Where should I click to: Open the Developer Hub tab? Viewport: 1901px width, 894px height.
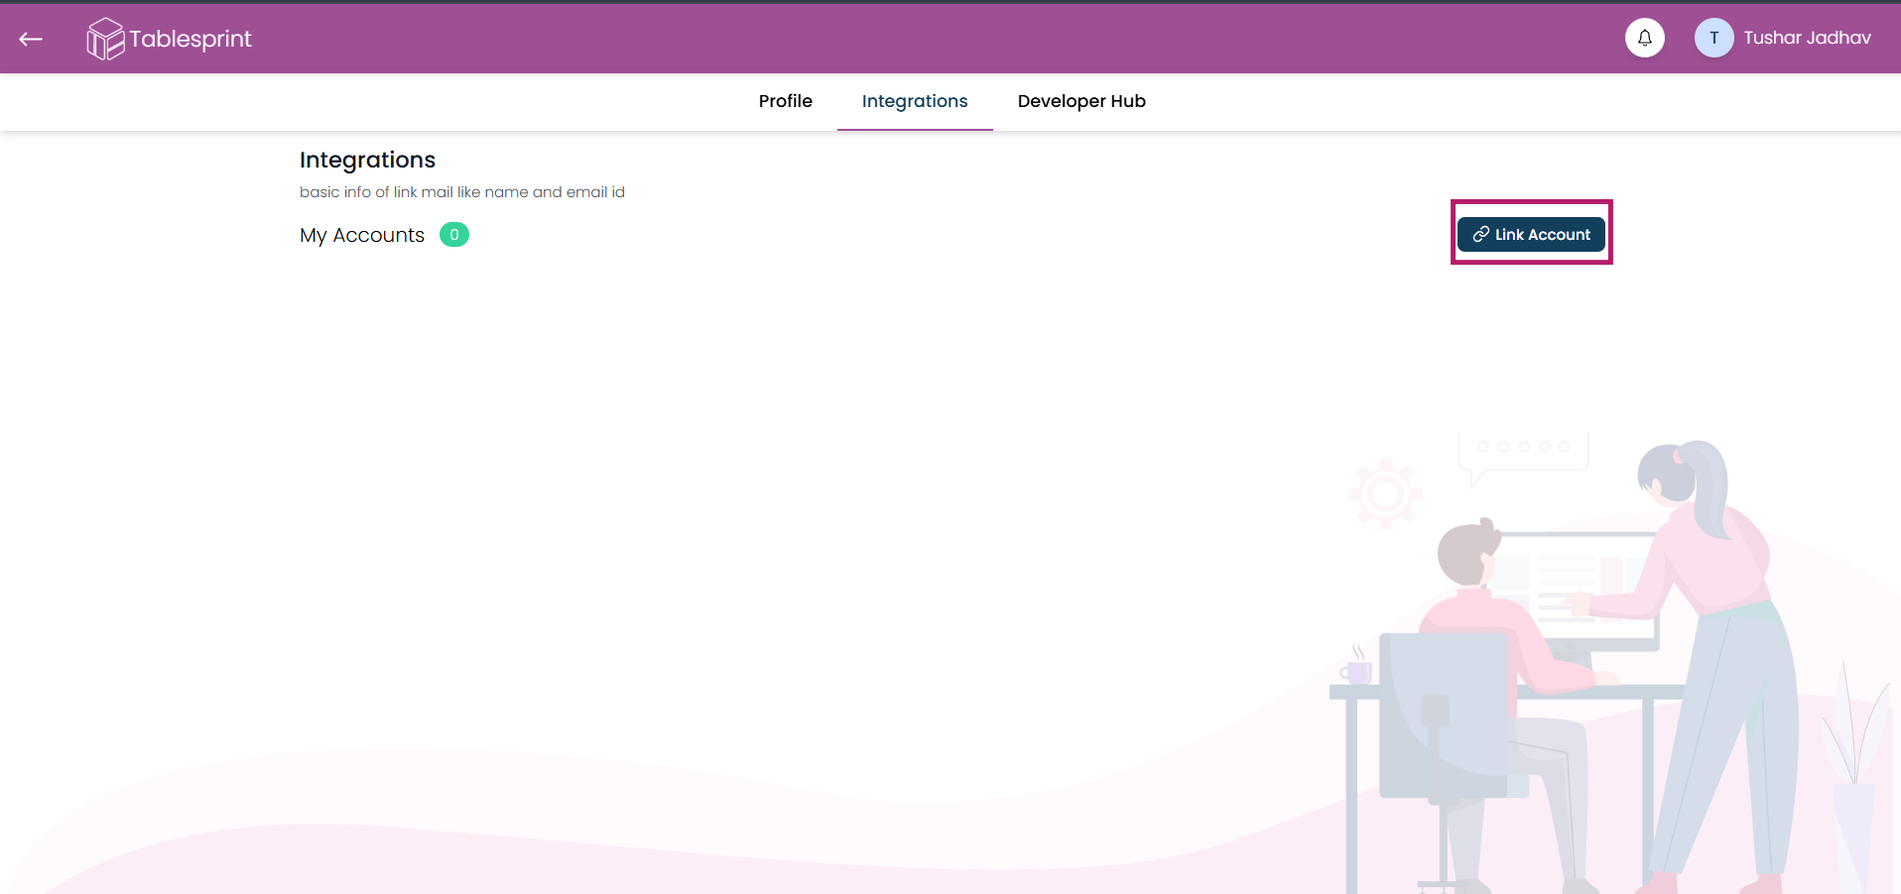click(x=1080, y=101)
